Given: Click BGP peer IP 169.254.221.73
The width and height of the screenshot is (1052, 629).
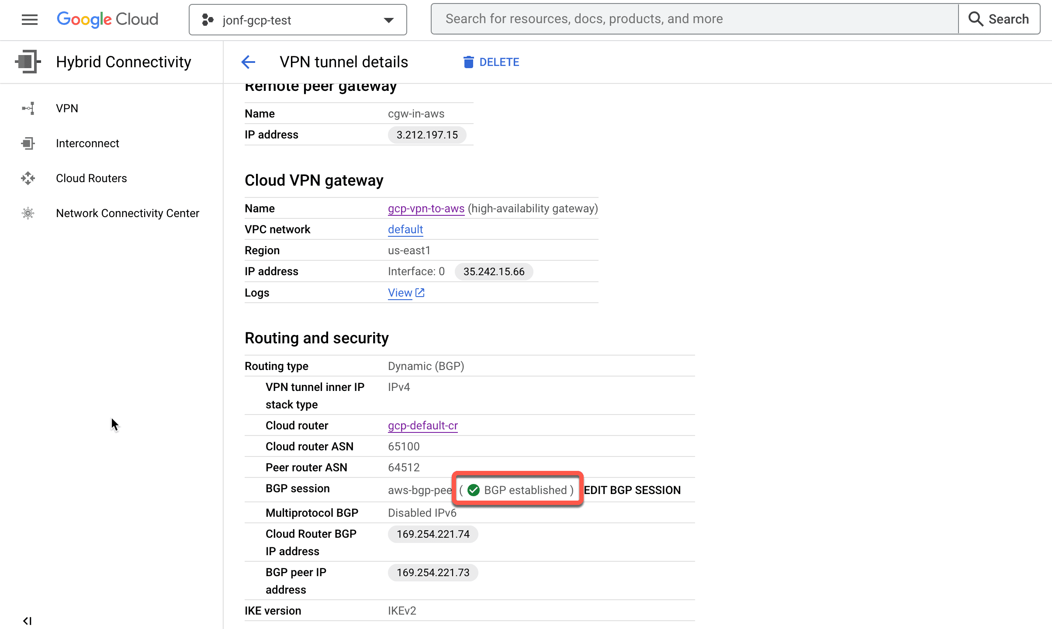Looking at the screenshot, I should pos(433,573).
